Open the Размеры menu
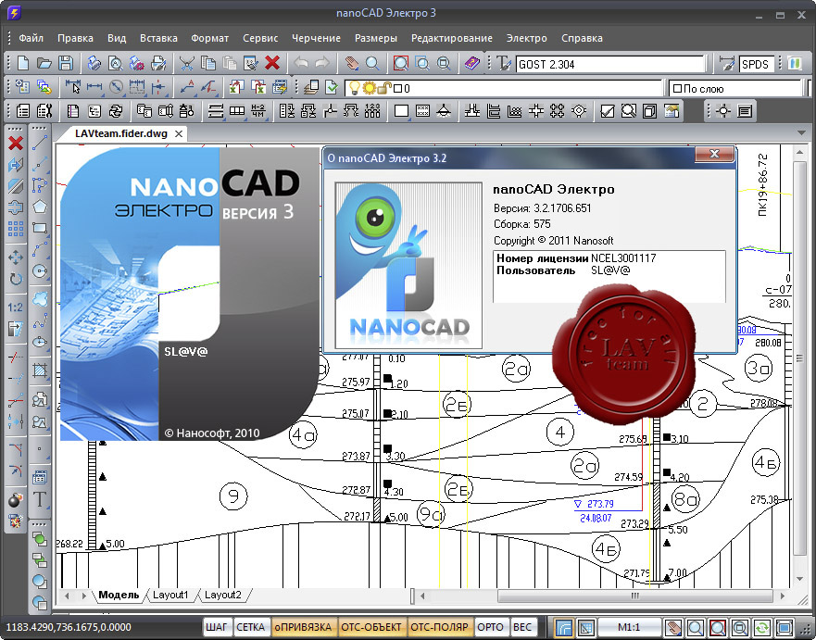Image resolution: width=816 pixels, height=640 pixels. (x=376, y=38)
